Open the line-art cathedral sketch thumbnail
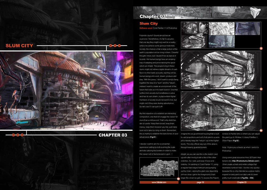Screen dimensions: 267x190 (x=221, y=28)
